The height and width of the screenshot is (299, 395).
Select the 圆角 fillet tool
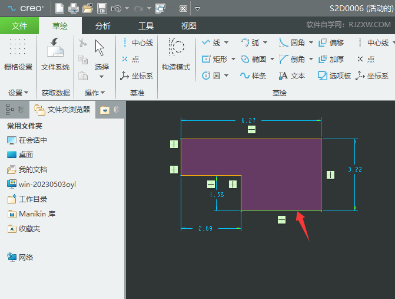(292, 42)
